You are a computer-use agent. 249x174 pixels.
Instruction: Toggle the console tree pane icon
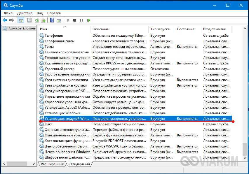click(x=21, y=20)
